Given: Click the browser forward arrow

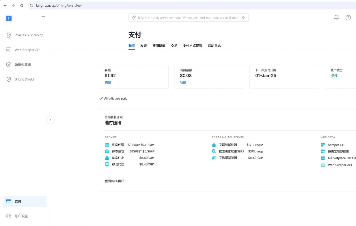Looking at the screenshot, I should [x=13, y=5].
